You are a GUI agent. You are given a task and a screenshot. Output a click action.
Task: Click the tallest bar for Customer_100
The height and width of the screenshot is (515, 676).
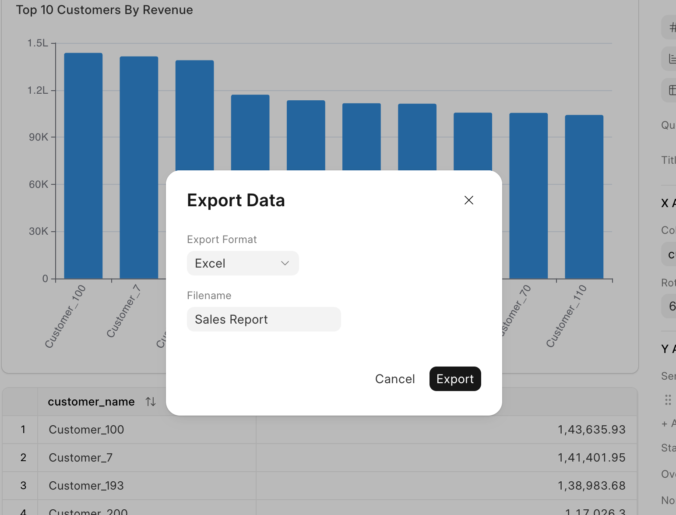coord(83,166)
